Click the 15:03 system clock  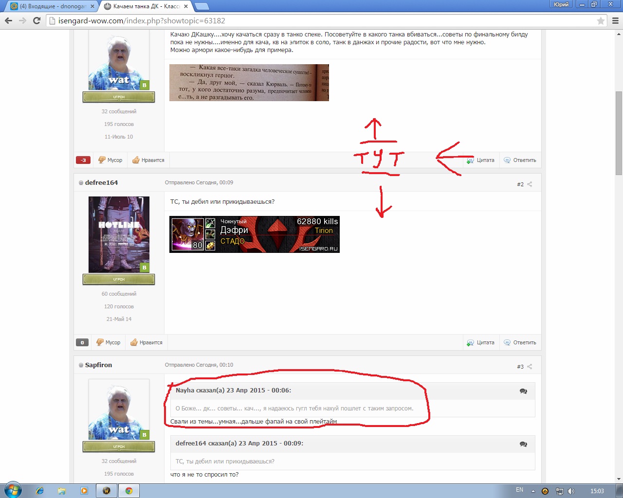pyautogui.click(x=597, y=491)
